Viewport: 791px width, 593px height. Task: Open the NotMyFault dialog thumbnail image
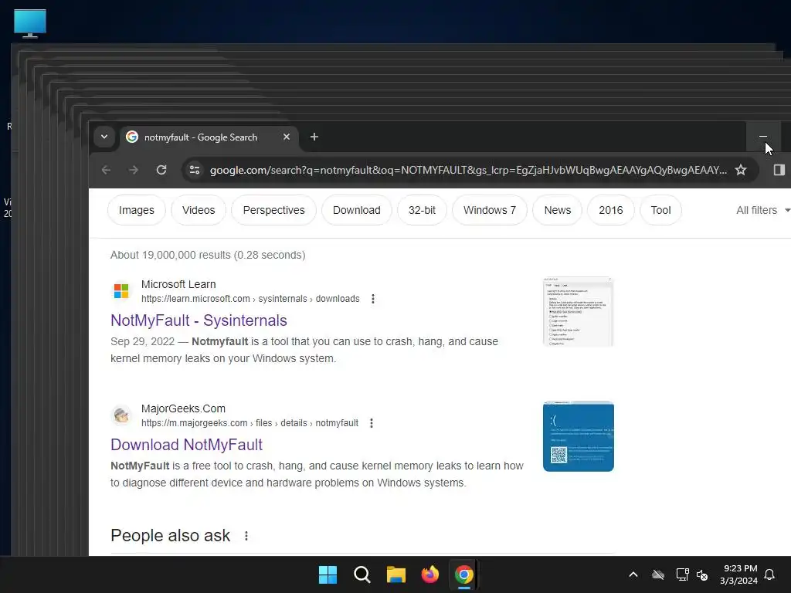pos(578,312)
